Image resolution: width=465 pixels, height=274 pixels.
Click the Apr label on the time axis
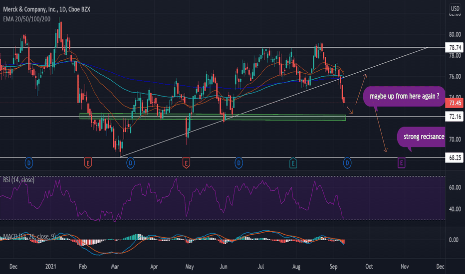click(154, 267)
